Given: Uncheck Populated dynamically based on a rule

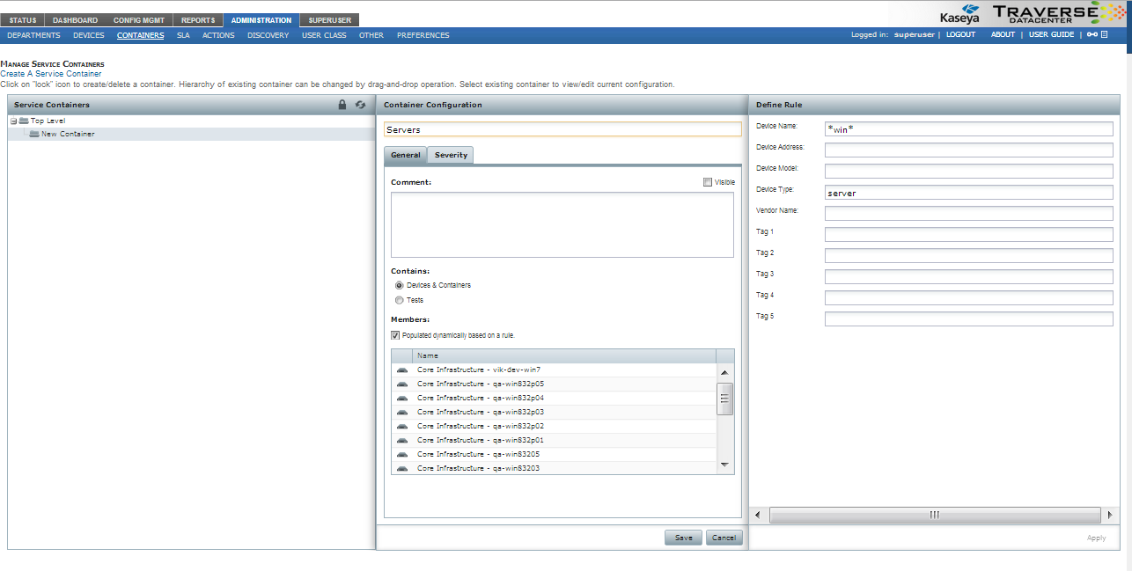Looking at the screenshot, I should [x=396, y=335].
